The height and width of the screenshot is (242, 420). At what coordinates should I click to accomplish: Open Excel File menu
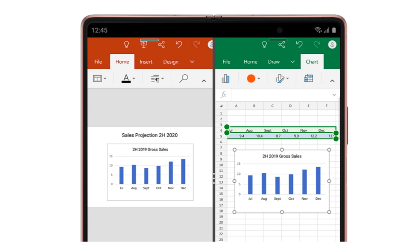pos(226,62)
